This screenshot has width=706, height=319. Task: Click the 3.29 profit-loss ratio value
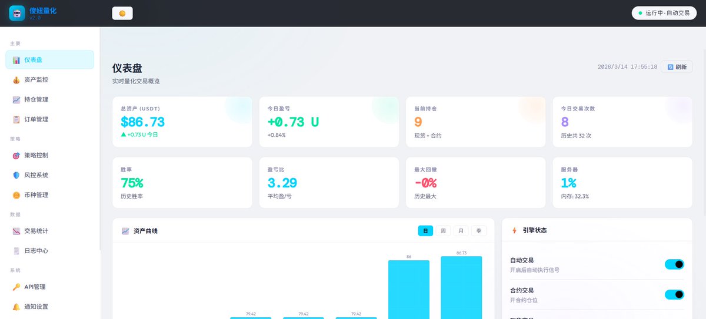click(282, 183)
